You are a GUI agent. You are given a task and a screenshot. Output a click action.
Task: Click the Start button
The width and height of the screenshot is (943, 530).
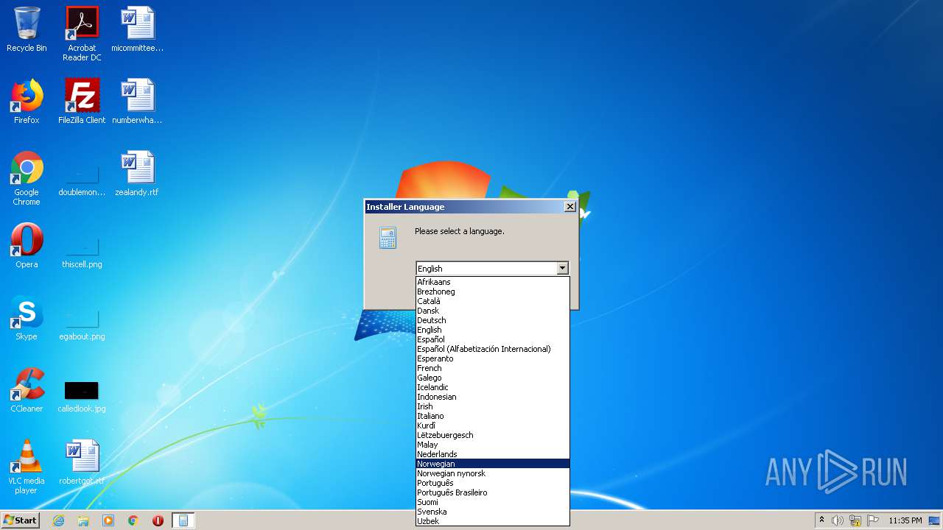pyautogui.click(x=20, y=520)
